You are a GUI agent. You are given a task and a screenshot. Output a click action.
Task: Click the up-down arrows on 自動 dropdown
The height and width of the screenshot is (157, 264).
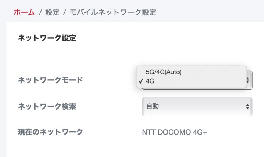point(247,106)
